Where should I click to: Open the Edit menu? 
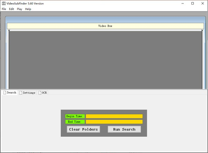pos(11,9)
